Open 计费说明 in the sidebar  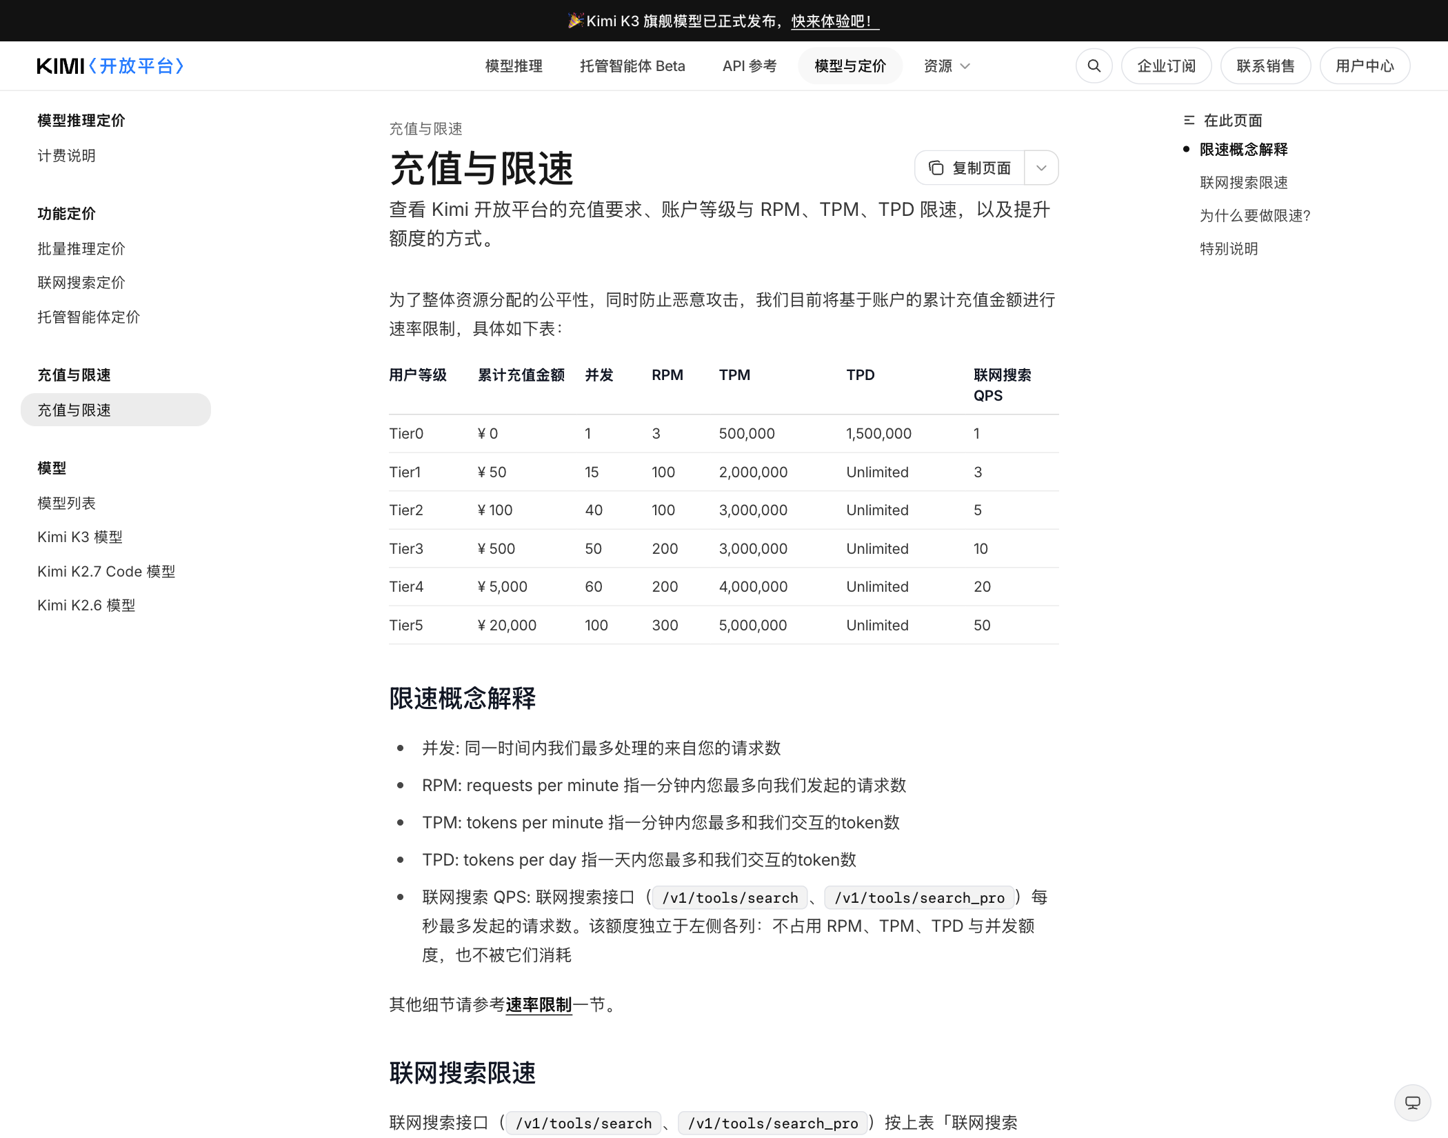[67, 155]
